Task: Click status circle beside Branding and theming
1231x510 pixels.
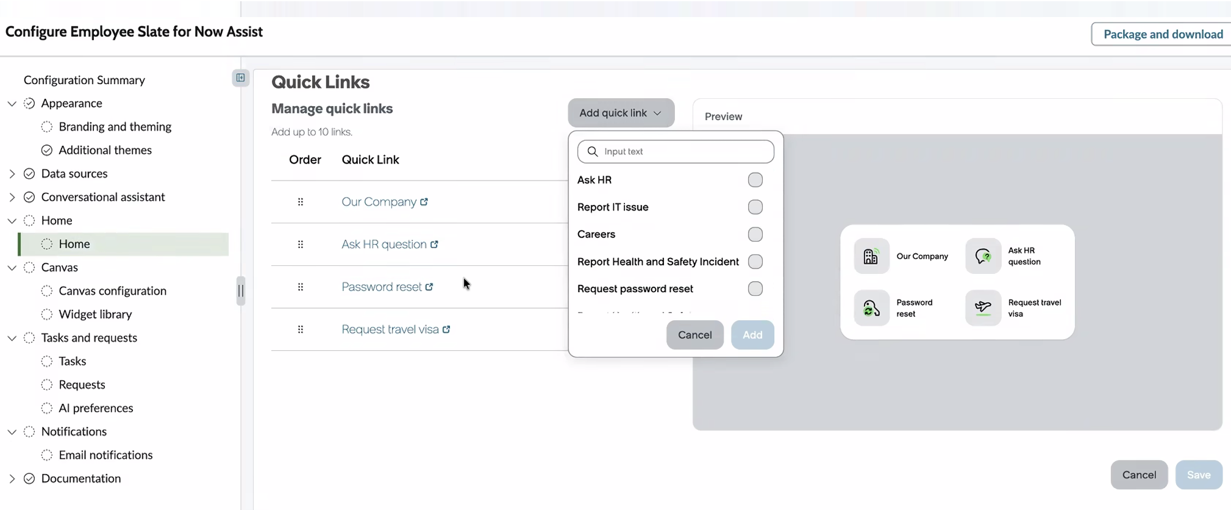Action: pyautogui.click(x=47, y=127)
